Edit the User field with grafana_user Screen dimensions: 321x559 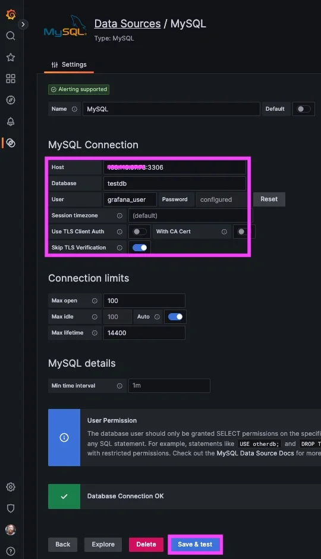[130, 199]
